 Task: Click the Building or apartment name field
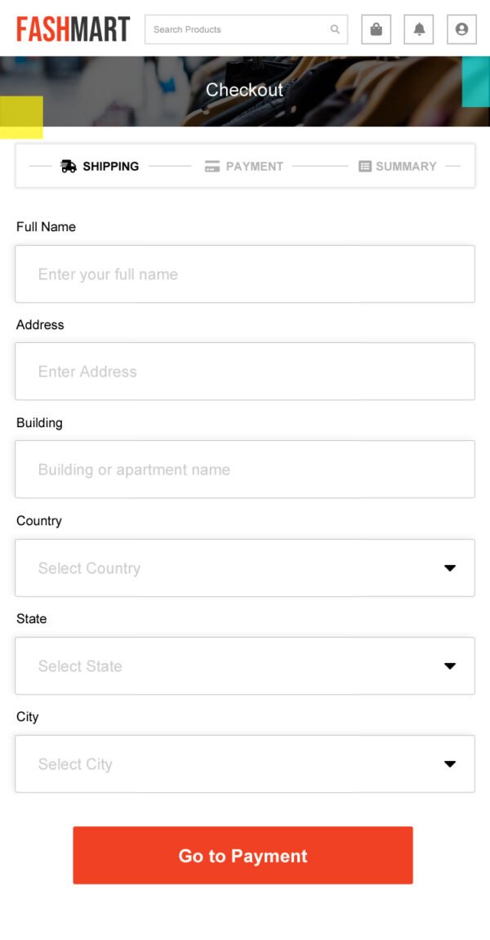pyautogui.click(x=245, y=470)
